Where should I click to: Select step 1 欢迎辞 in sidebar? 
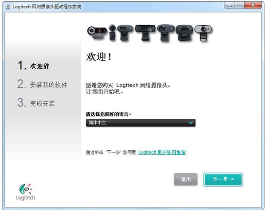pos(39,66)
